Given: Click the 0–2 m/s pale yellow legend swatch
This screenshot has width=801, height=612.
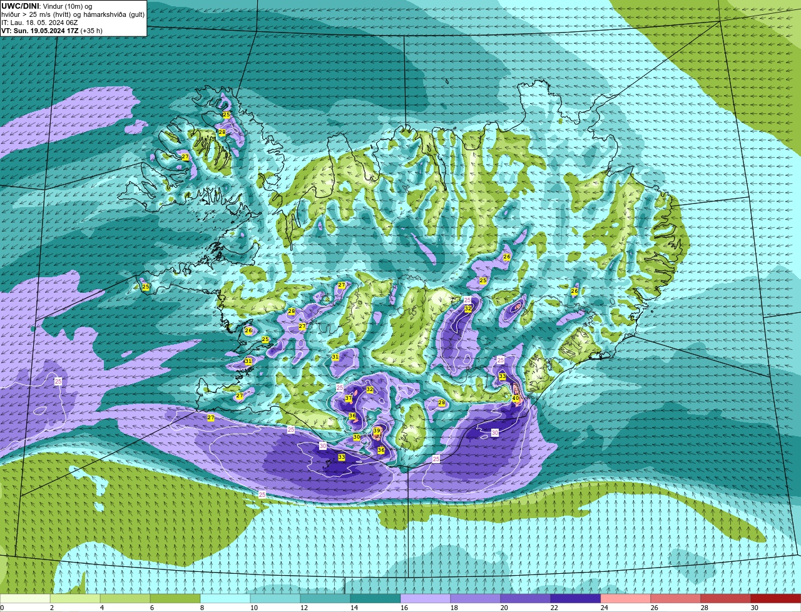Looking at the screenshot, I should [25, 599].
